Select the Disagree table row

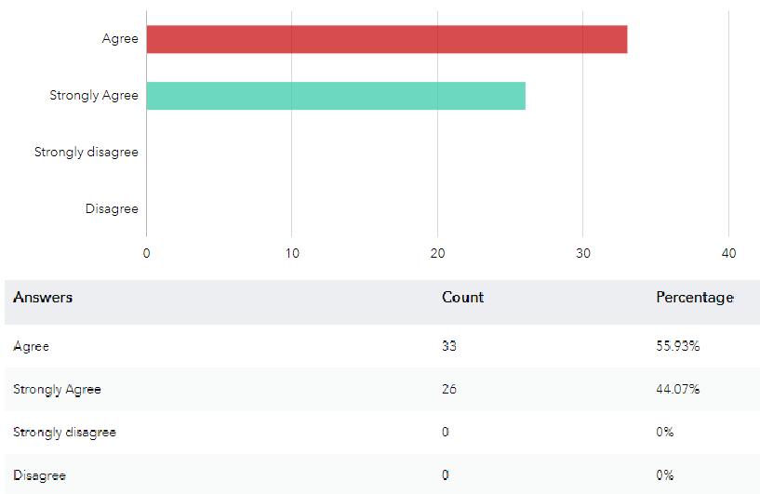click(382, 474)
